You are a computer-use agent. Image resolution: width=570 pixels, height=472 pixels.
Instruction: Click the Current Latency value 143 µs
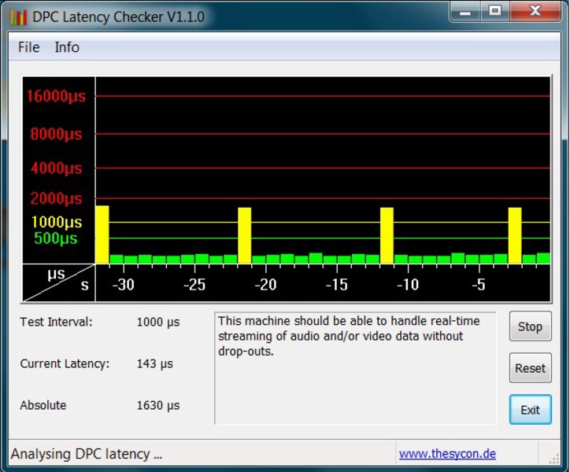point(154,363)
